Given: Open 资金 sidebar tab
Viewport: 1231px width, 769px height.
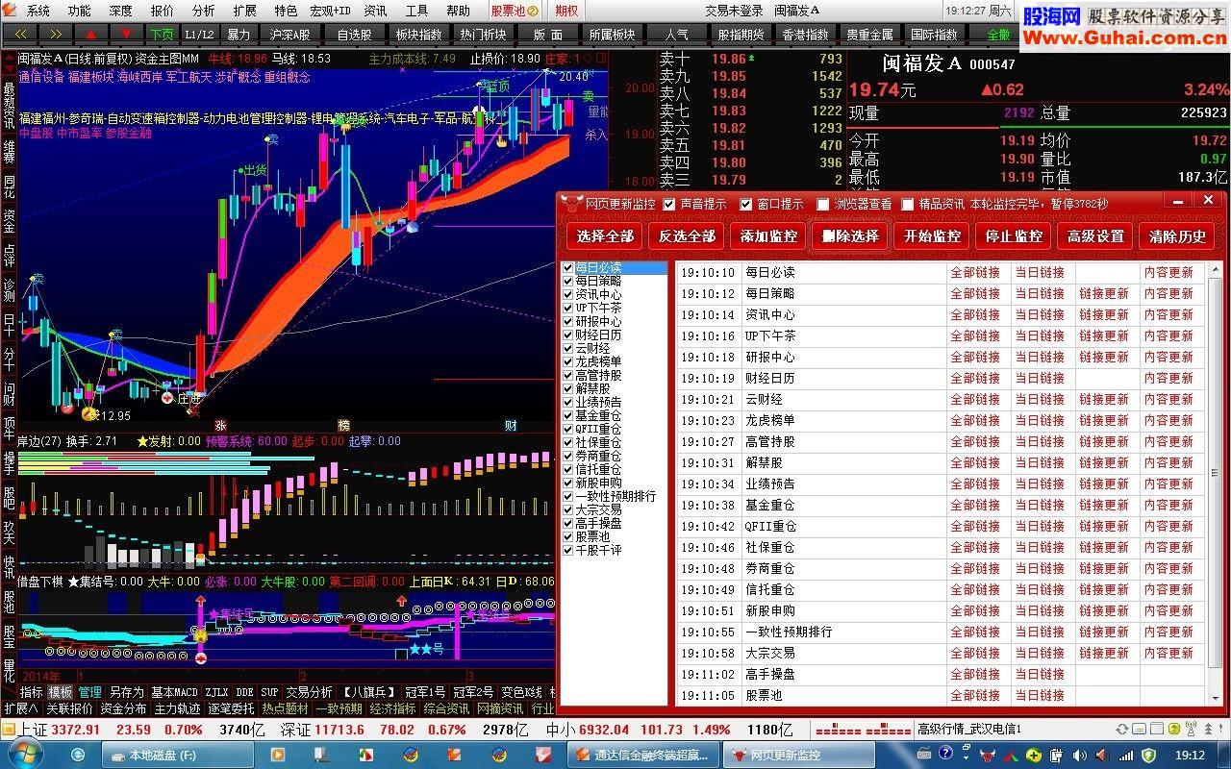Looking at the screenshot, I should pyautogui.click(x=9, y=221).
